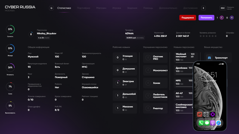Open the Партнёрка tab

click(x=84, y=8)
